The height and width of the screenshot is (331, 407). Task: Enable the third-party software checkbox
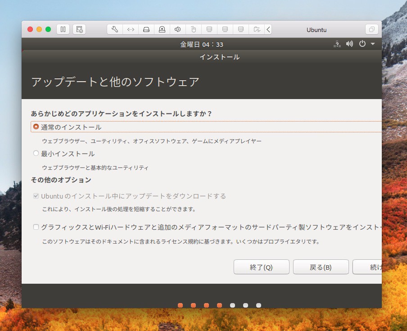click(x=36, y=227)
